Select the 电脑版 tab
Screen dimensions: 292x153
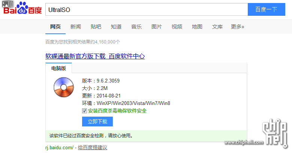[58, 68]
